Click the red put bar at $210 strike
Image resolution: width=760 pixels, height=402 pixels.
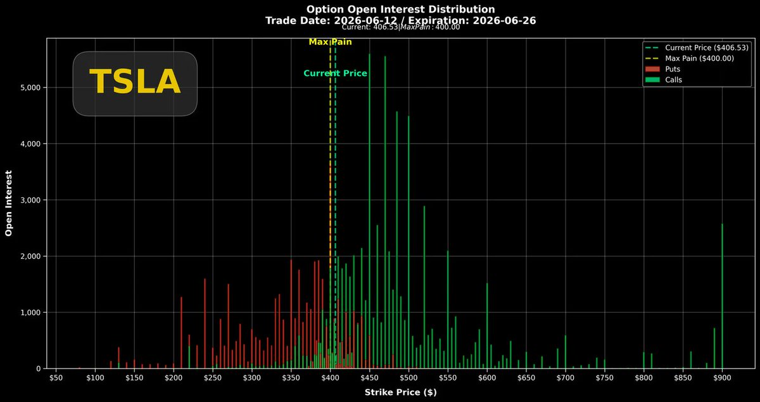pyautogui.click(x=181, y=333)
